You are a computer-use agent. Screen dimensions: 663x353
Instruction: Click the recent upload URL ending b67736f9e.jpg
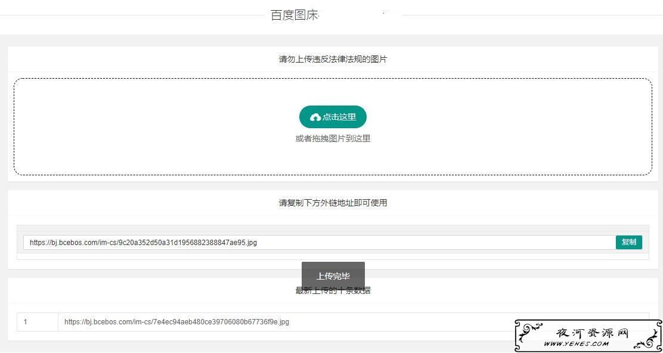coord(176,322)
